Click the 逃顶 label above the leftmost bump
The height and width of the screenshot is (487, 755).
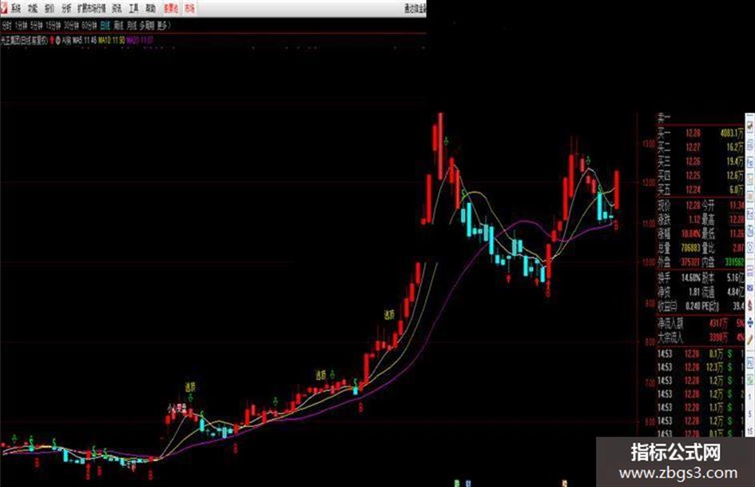coord(190,387)
